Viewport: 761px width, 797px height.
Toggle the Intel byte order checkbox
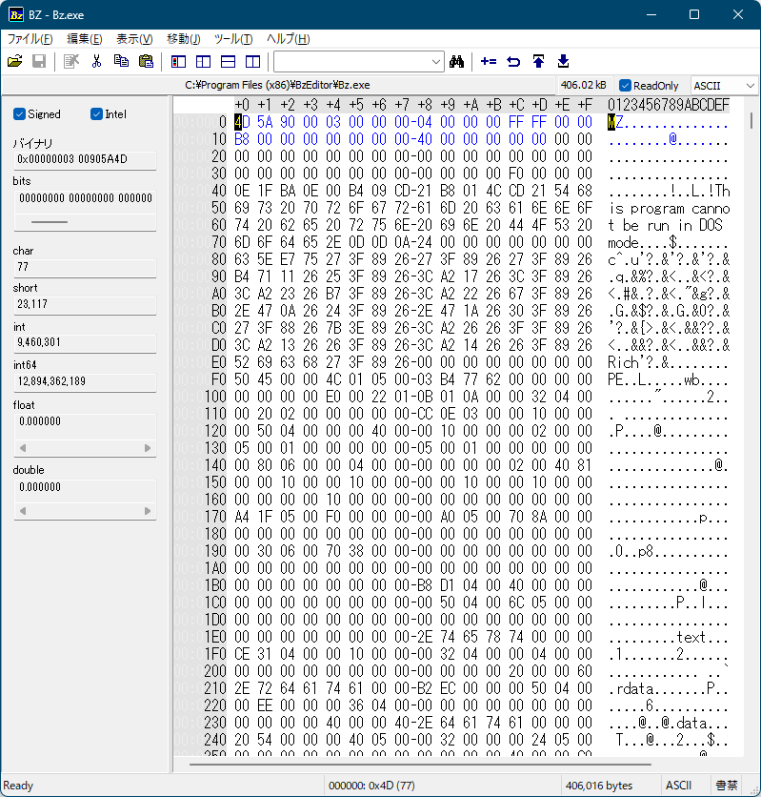coord(96,113)
